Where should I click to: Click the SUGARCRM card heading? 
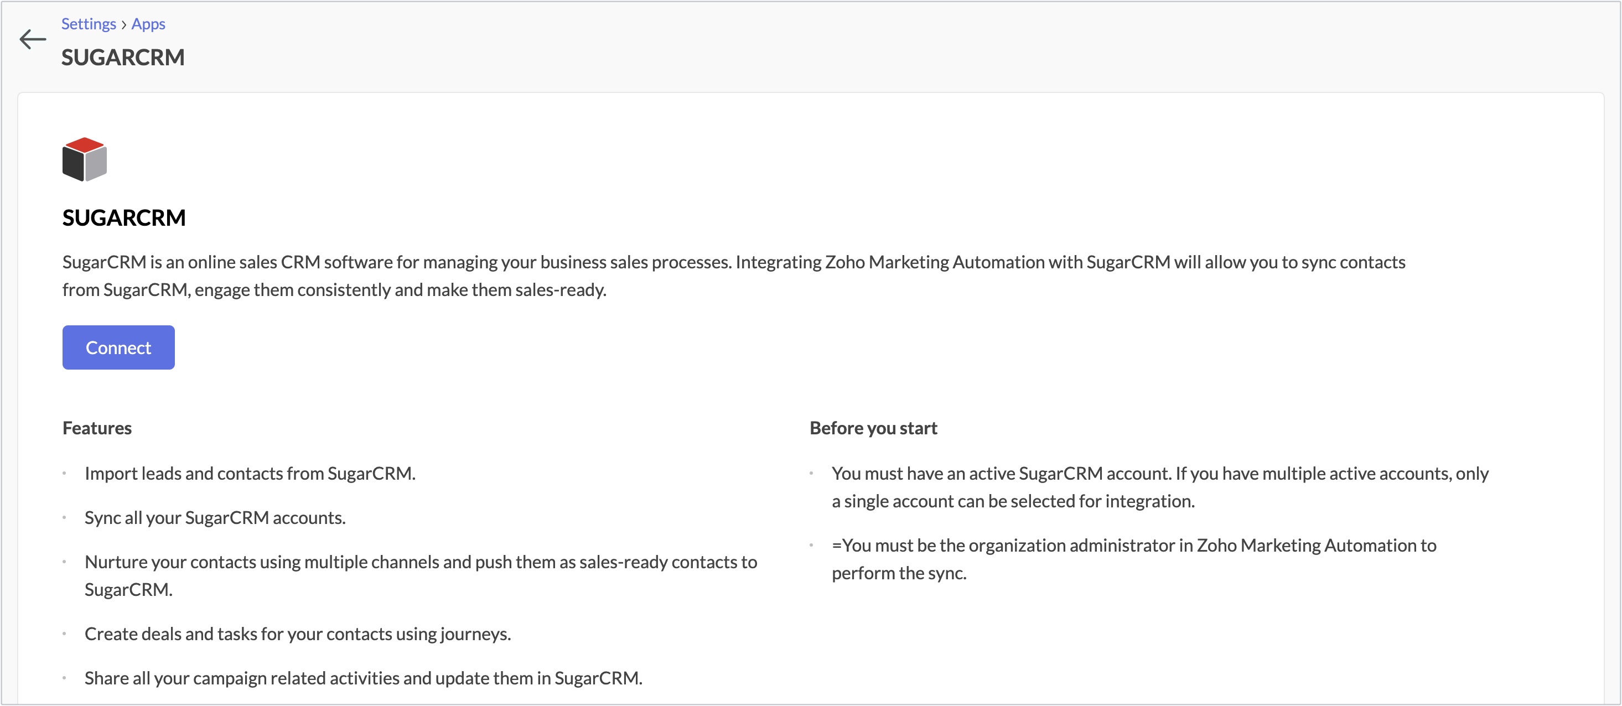pos(123,217)
